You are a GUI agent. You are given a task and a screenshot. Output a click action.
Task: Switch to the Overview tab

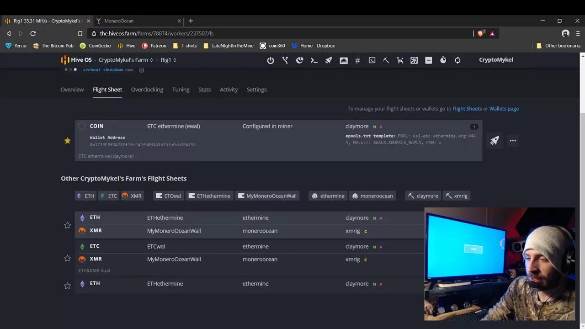click(72, 90)
